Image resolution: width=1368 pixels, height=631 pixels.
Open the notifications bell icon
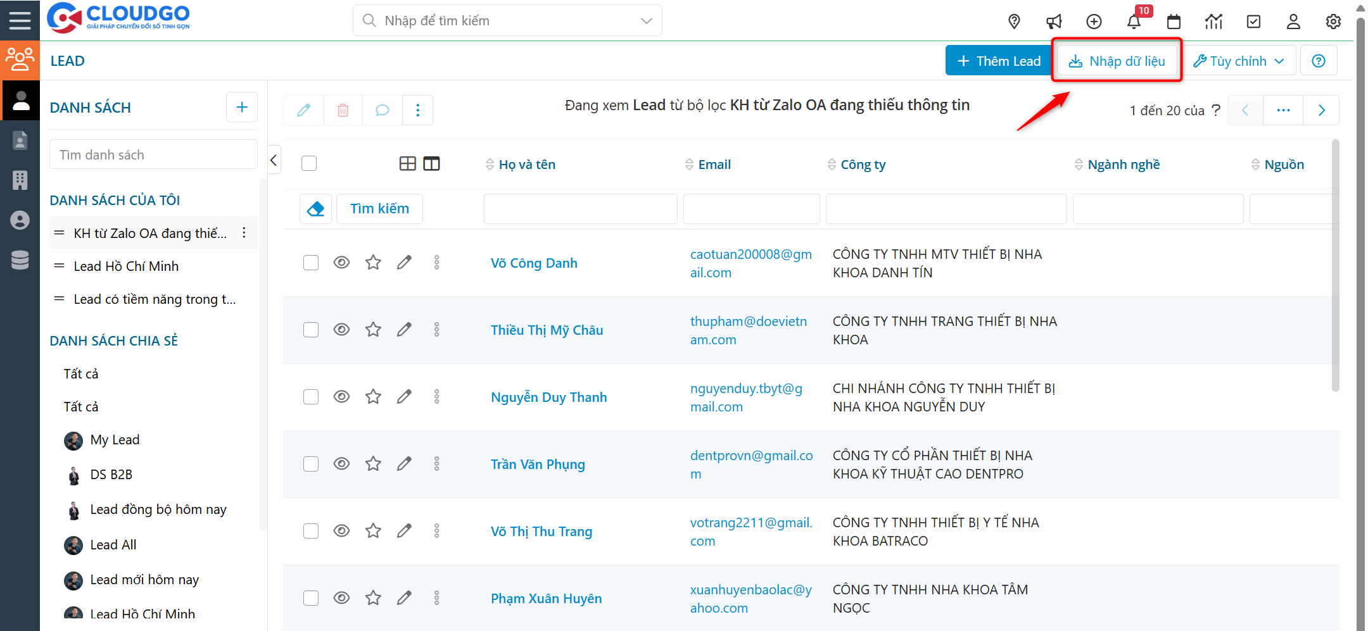pyautogui.click(x=1134, y=22)
